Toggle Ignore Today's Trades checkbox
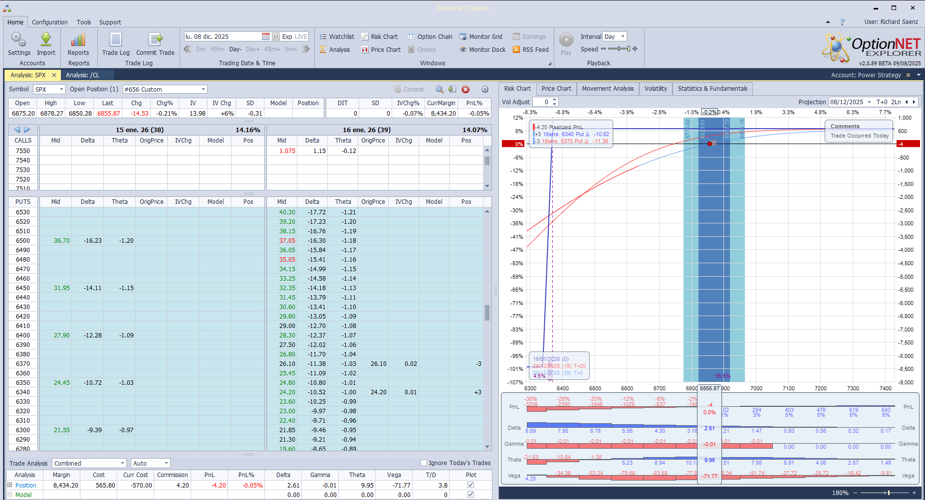The height and width of the screenshot is (500, 925). [x=424, y=463]
